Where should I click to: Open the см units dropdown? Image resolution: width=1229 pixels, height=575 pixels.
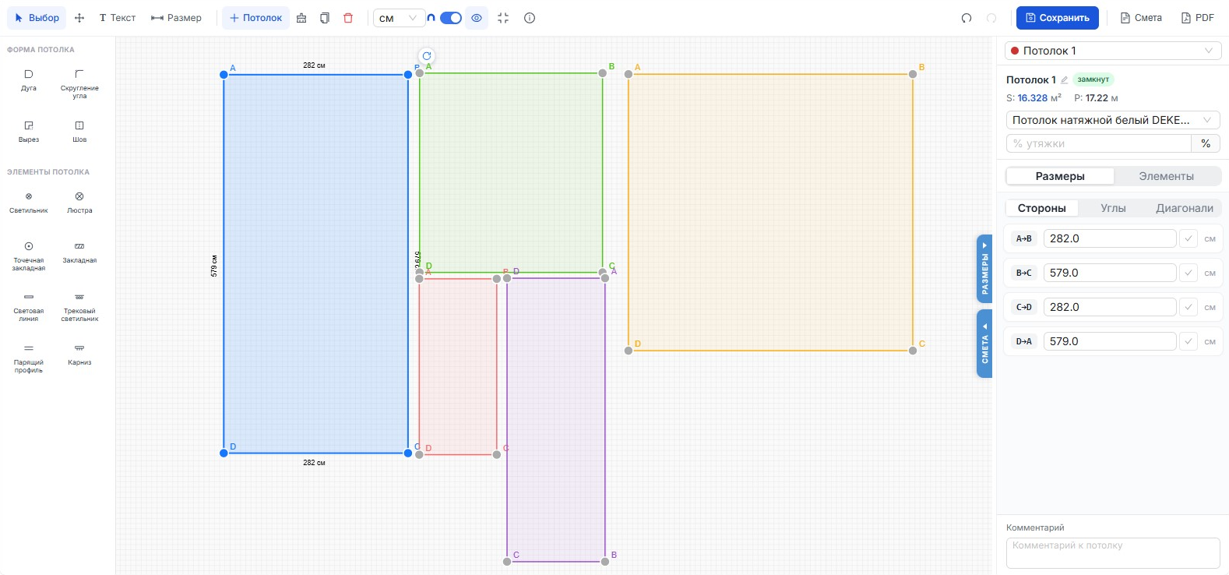(399, 18)
